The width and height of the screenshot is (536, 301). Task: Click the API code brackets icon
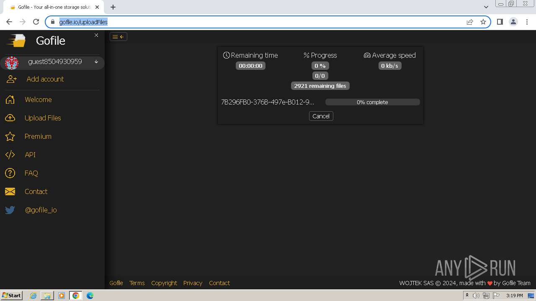10,155
